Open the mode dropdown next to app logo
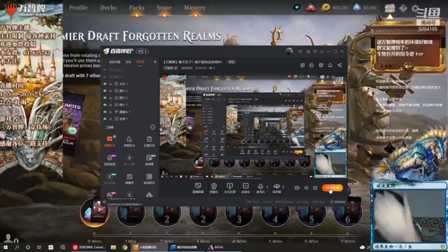 [x=142, y=51]
